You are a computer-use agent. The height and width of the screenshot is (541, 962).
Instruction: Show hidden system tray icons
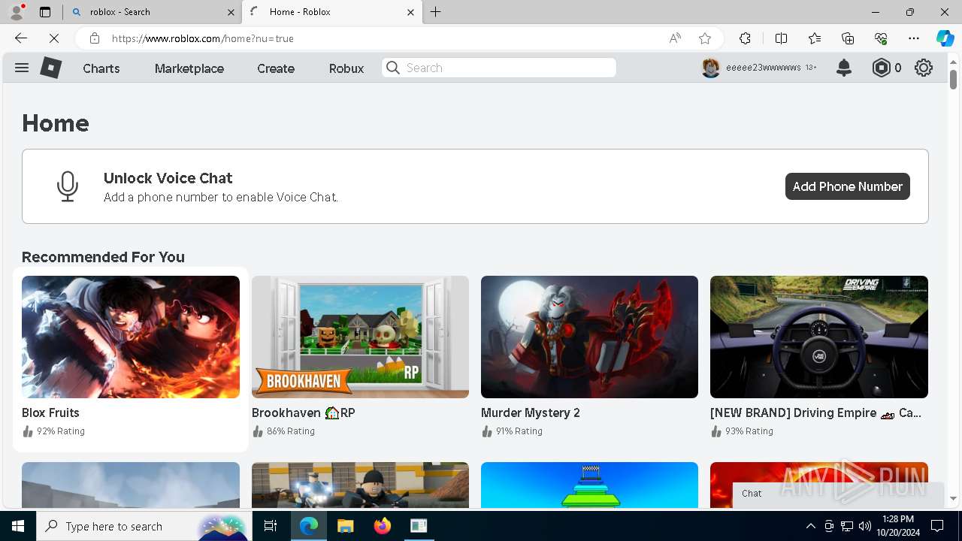point(811,526)
